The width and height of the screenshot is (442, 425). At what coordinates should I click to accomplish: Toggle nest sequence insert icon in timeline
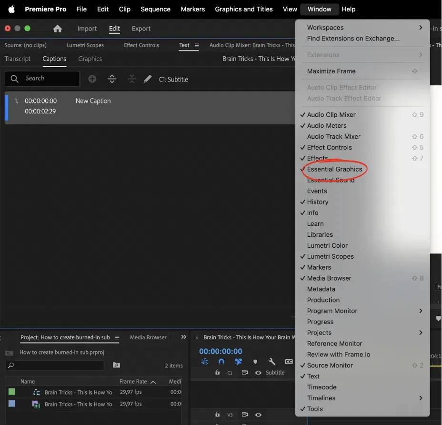(x=205, y=362)
